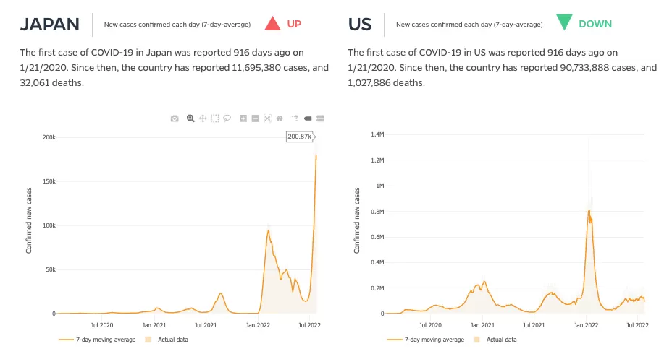Select the Zoom magnifier tool
This screenshot has height=354, width=672.
(x=190, y=118)
